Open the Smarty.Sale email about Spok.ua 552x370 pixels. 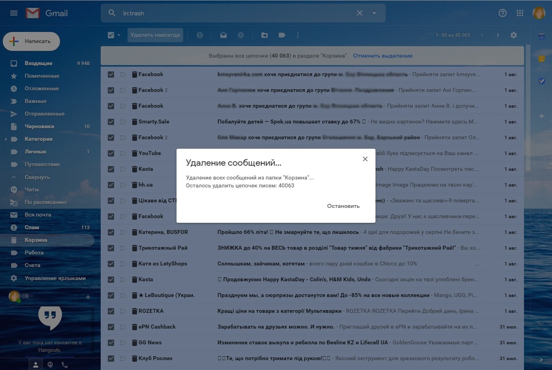[312, 122]
